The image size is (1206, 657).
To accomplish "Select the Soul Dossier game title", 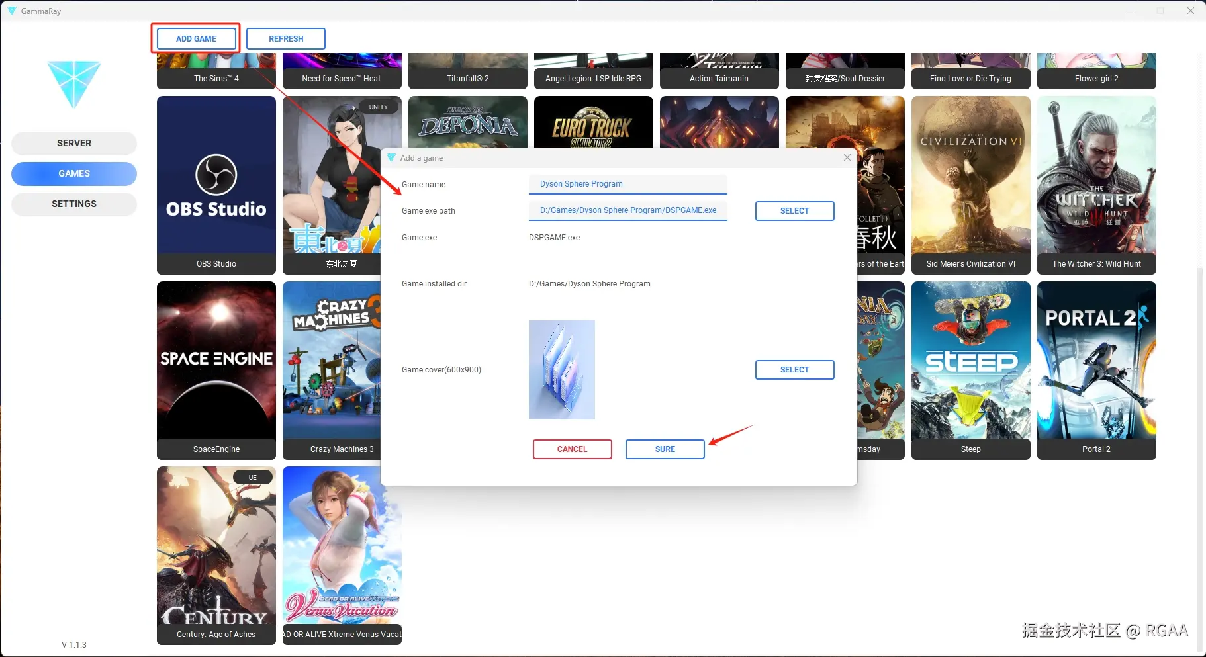I will click(x=845, y=79).
